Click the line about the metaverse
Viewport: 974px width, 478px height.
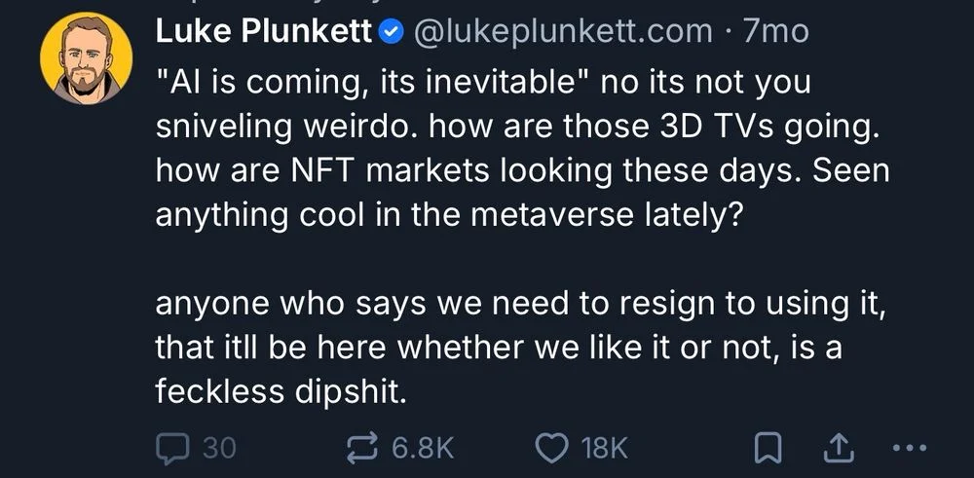[448, 216]
